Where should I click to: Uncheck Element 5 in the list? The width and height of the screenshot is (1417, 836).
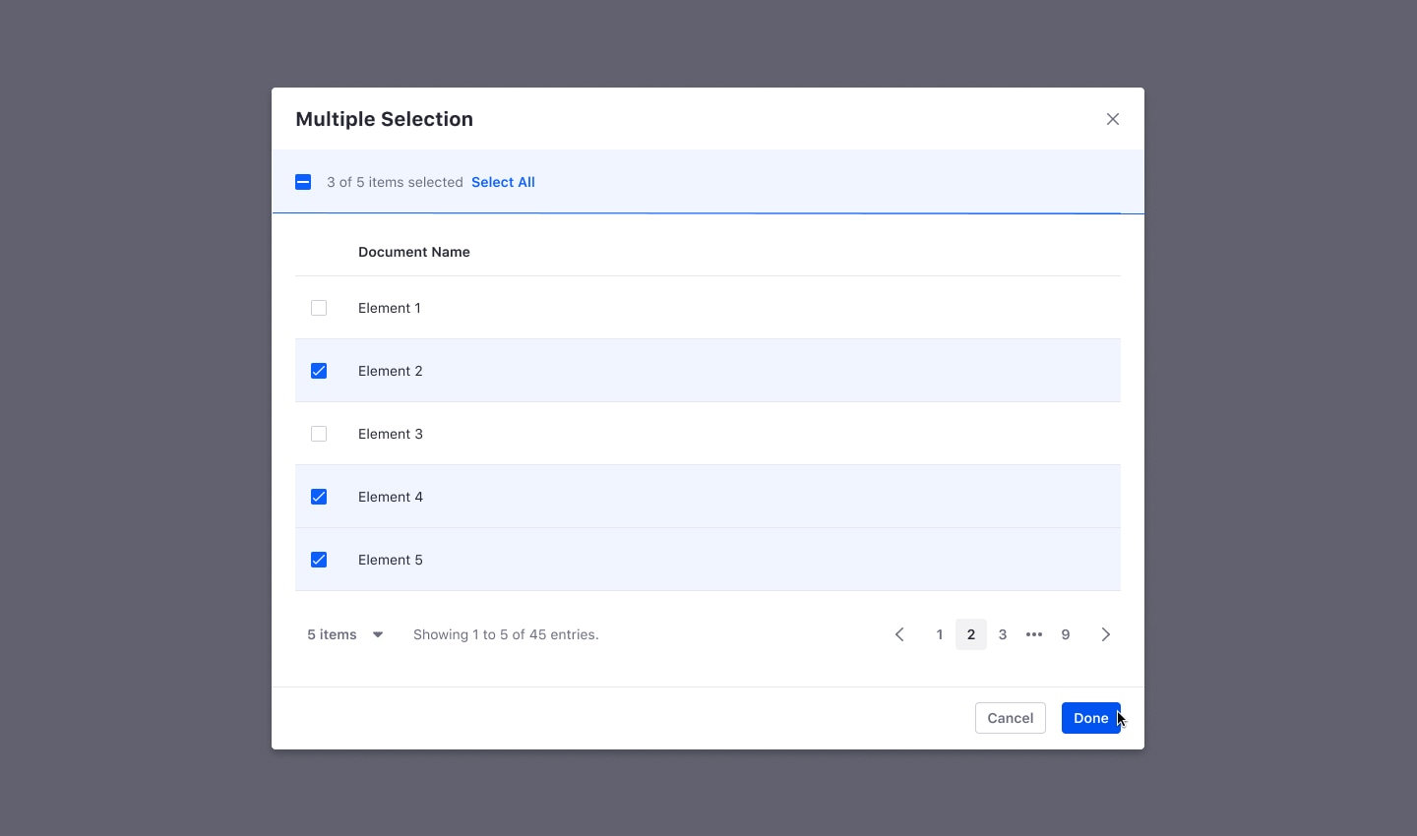point(319,560)
